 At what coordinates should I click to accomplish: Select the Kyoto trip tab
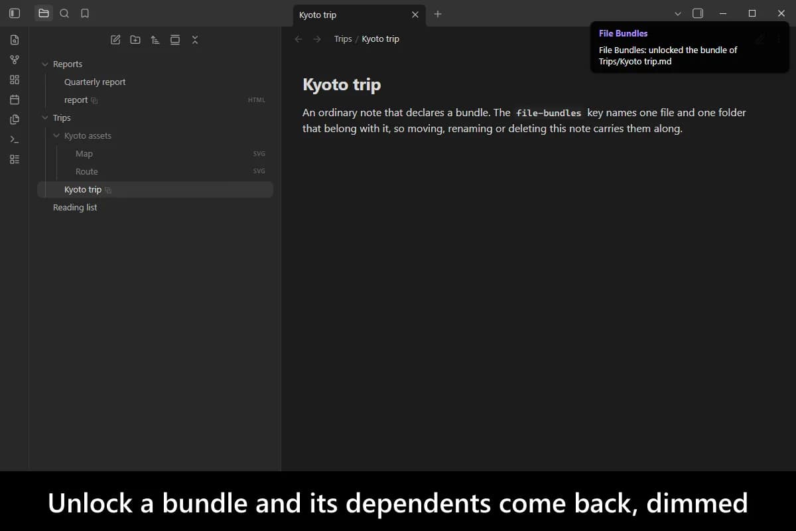pos(360,15)
